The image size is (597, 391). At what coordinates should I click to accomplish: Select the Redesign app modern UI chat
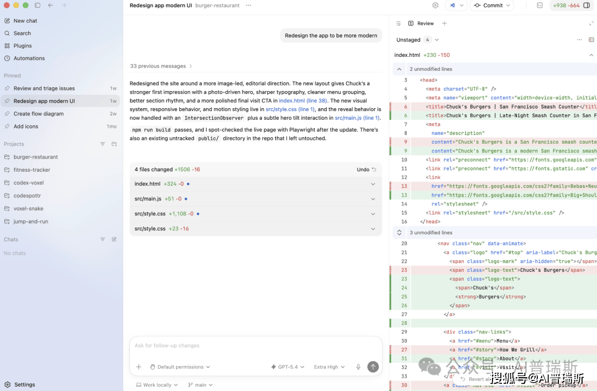pos(61,101)
